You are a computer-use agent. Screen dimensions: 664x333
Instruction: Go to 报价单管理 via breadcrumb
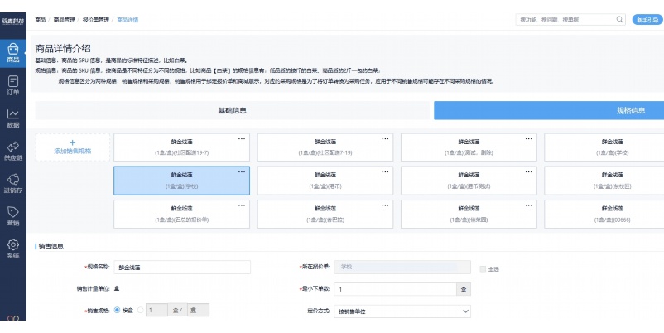[x=96, y=20]
